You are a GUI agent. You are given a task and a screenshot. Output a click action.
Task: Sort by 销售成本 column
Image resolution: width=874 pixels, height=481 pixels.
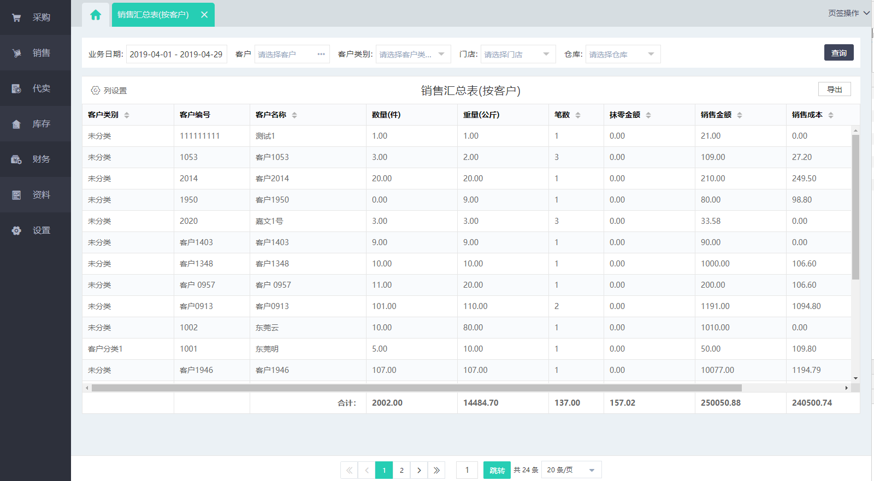click(x=831, y=115)
